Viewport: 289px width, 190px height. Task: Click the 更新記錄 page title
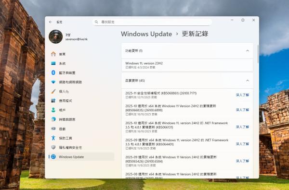195,34
